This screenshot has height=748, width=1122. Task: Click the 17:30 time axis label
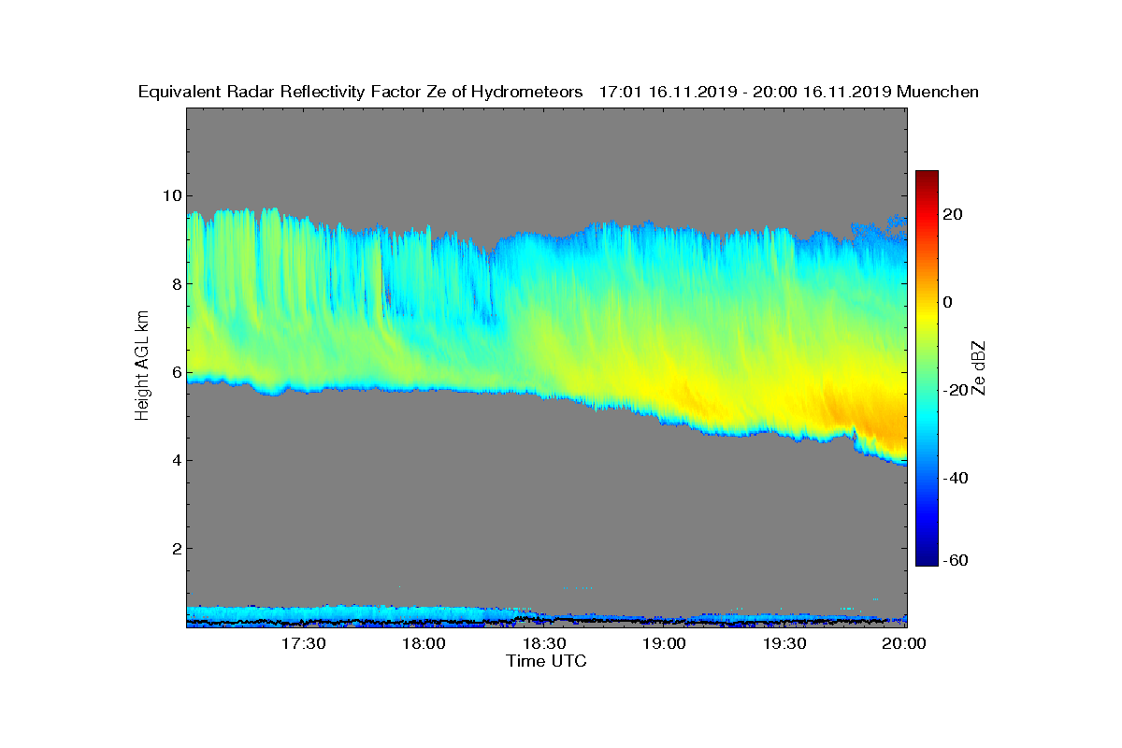304,644
